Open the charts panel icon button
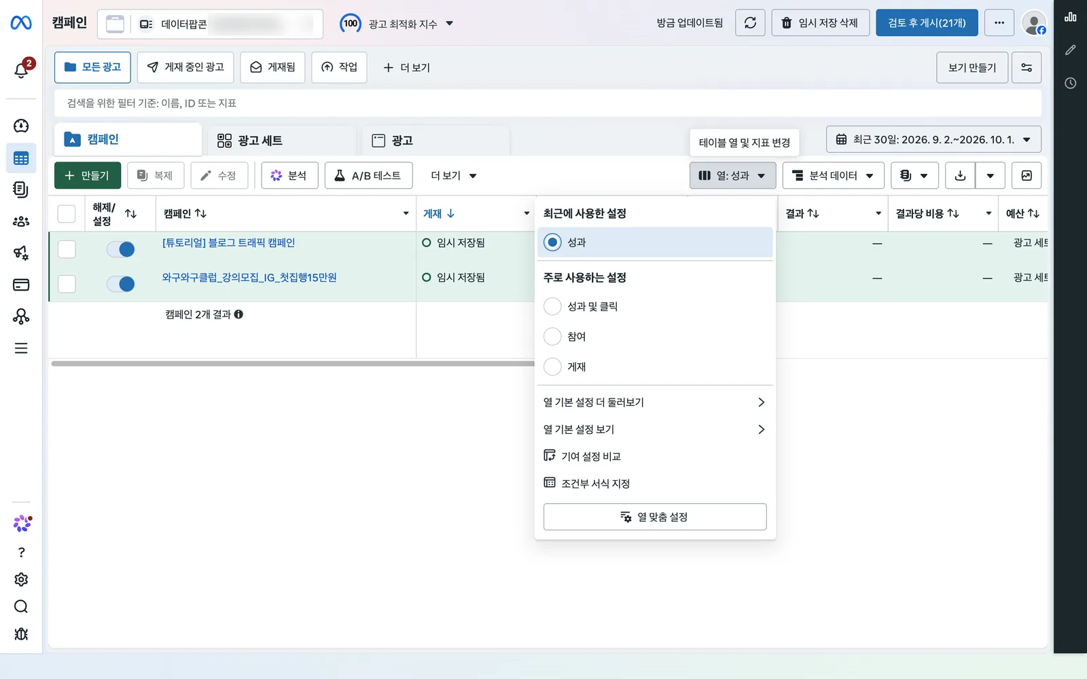Viewport: 1087px width, 679px height. (1027, 176)
